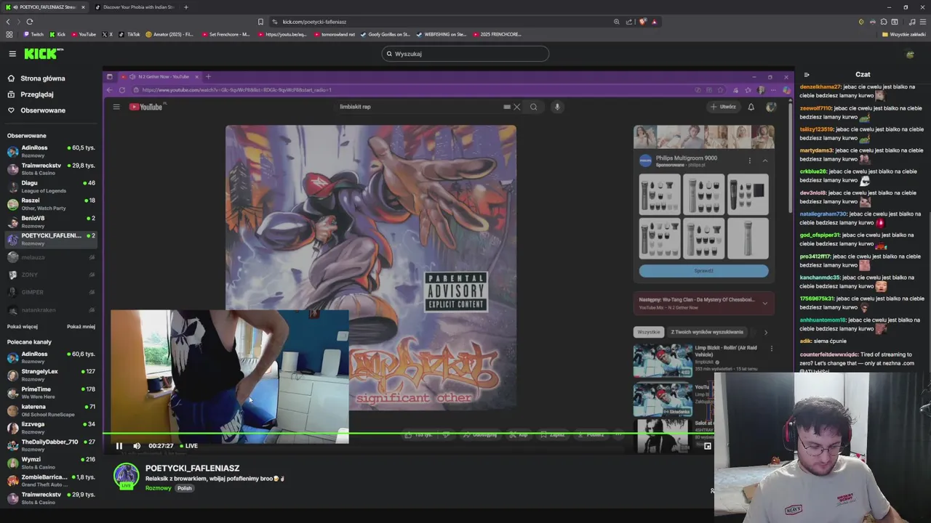This screenshot has width=931, height=523.
Task: Open ZombieBarrica GTA channel
Action: pos(51,480)
